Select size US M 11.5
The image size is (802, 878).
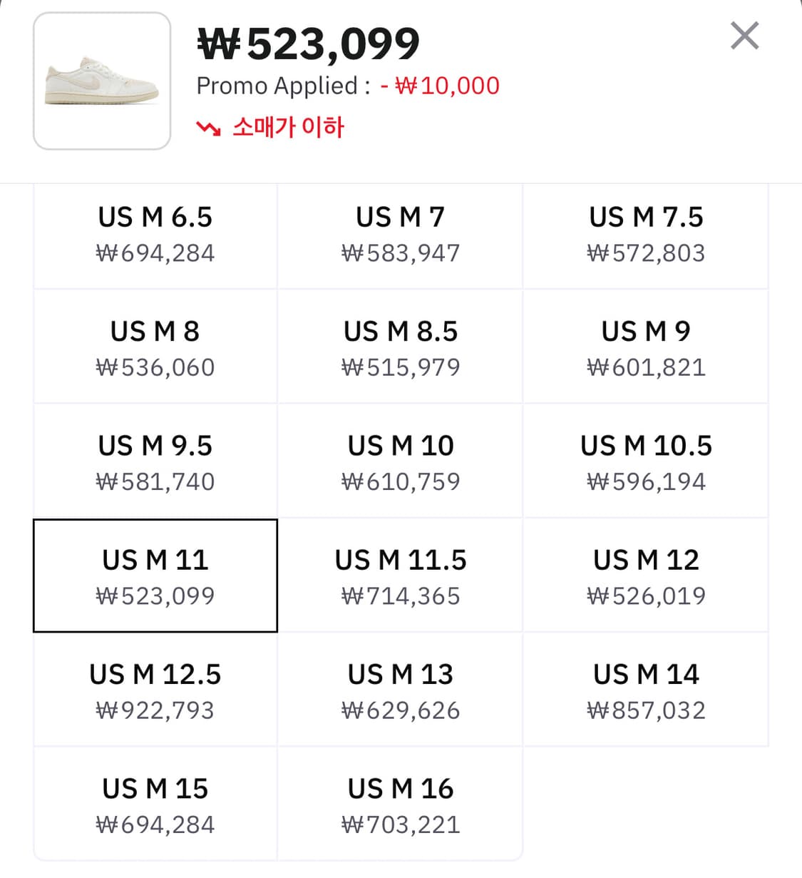pyautogui.click(x=400, y=577)
